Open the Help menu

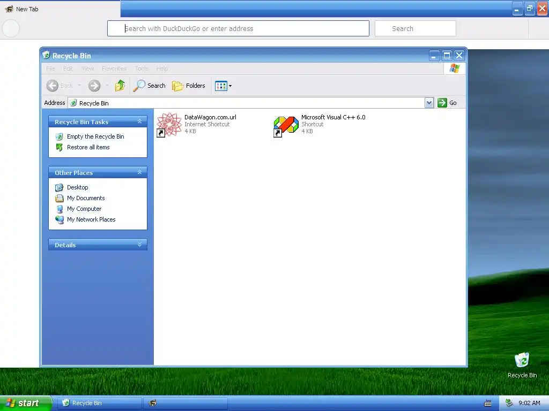pyautogui.click(x=162, y=68)
